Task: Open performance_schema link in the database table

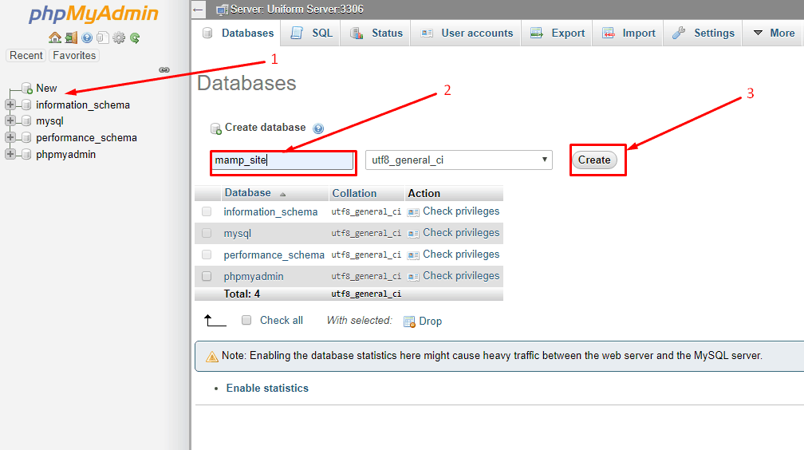Action: [x=274, y=255]
